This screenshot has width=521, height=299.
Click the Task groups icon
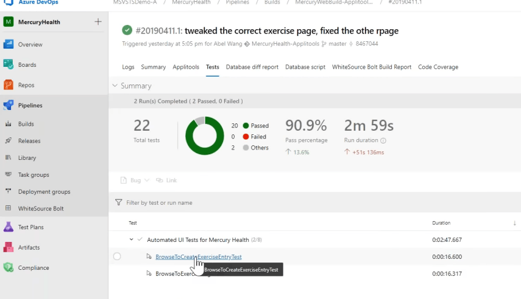click(x=9, y=174)
